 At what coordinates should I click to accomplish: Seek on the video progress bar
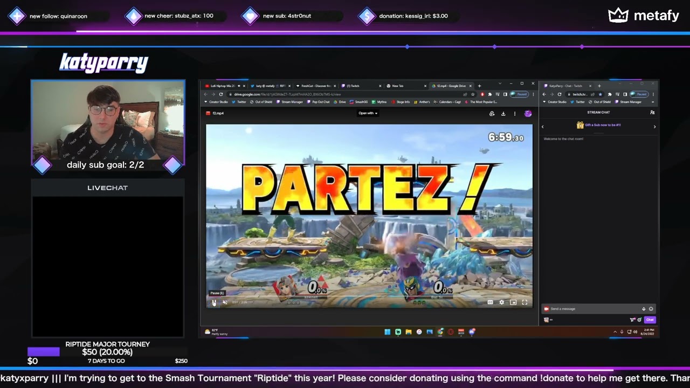pyautogui.click(x=369, y=296)
